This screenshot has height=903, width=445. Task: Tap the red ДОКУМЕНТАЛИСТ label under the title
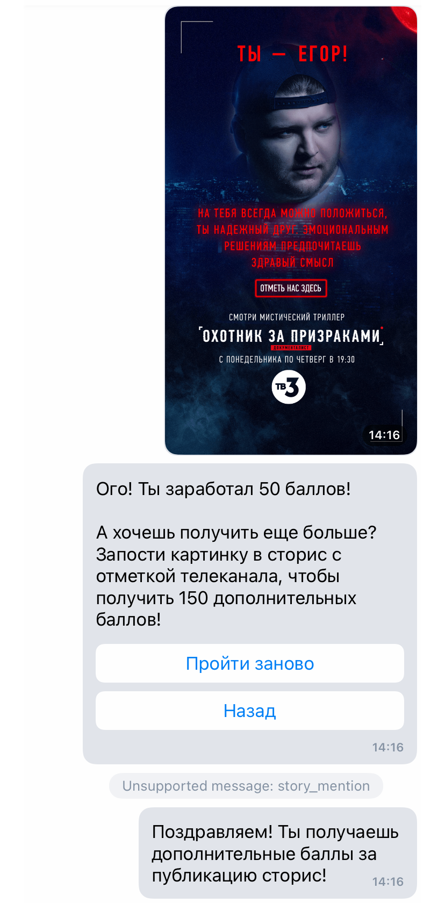coord(291,348)
